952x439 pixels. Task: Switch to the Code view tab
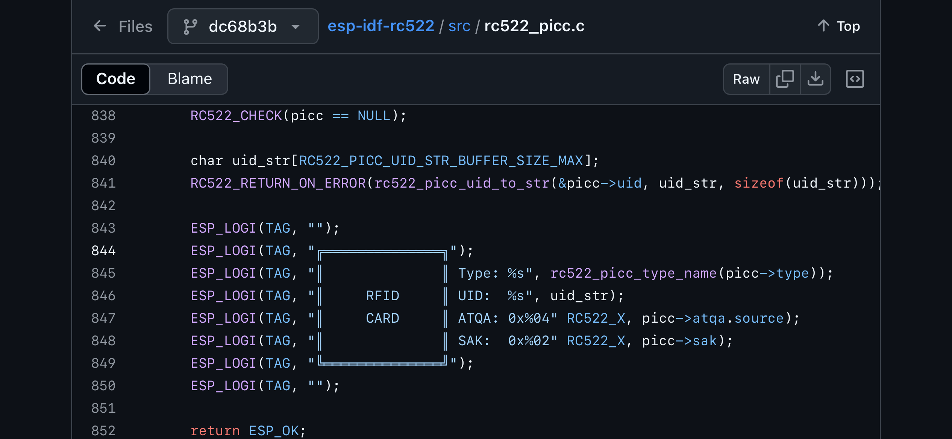(115, 79)
